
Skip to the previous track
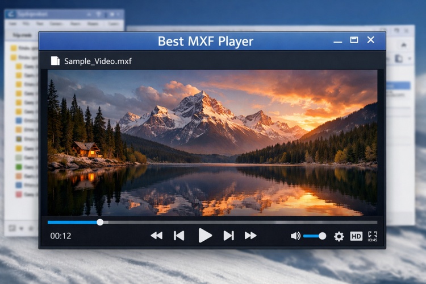pyautogui.click(x=179, y=236)
